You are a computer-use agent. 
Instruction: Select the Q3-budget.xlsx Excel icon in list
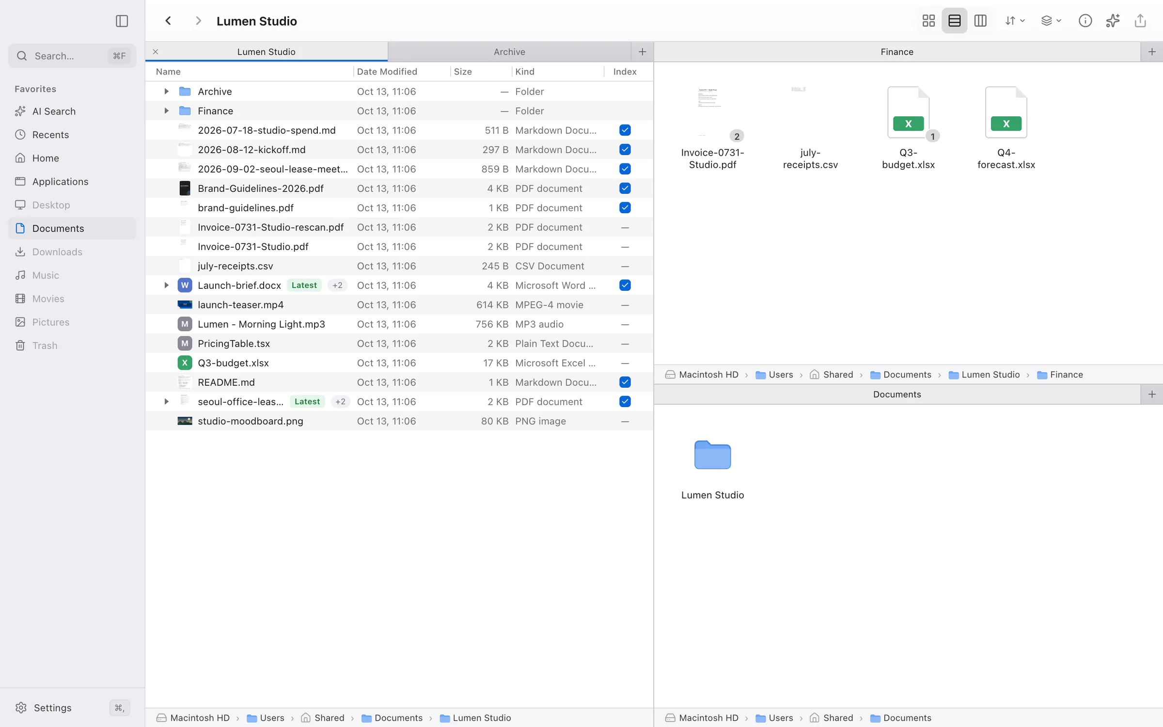(185, 363)
